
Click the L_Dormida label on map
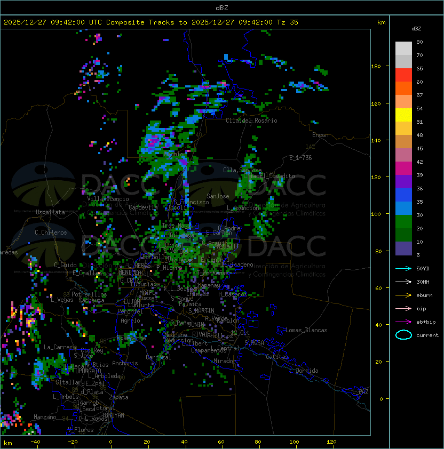304,371
